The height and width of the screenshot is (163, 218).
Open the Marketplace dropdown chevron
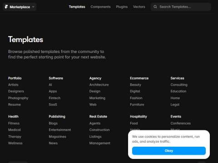[33, 7]
